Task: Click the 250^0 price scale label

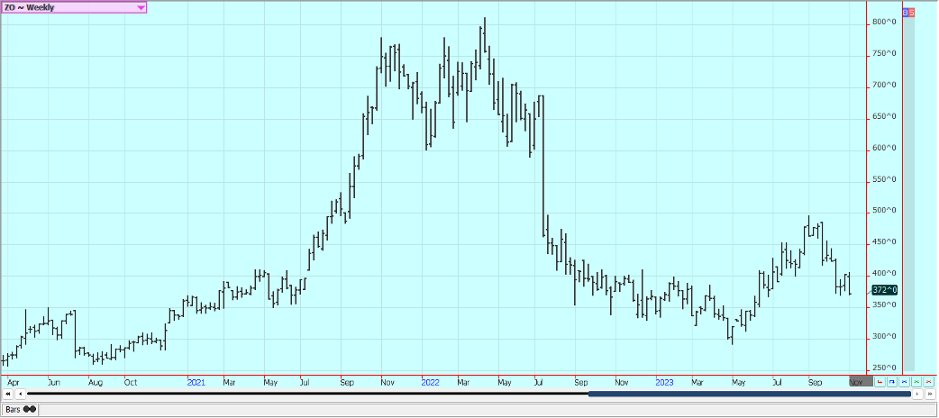Action: [x=885, y=368]
